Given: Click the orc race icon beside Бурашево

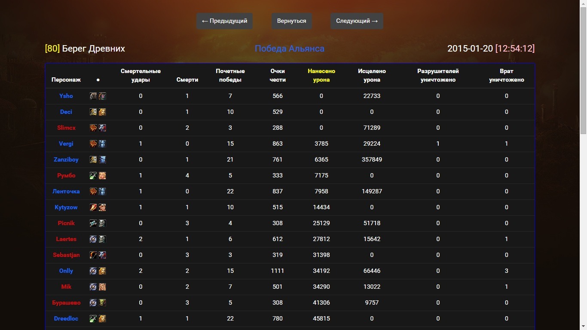Looking at the screenshot, I should click(102, 303).
